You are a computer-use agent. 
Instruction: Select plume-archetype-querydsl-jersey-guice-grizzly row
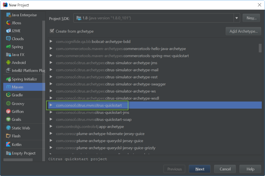(x=155, y=148)
